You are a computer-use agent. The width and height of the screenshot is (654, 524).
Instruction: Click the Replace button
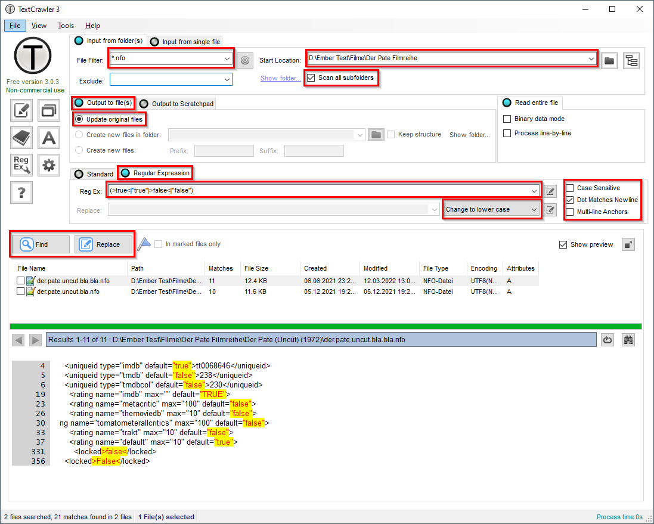tap(104, 244)
